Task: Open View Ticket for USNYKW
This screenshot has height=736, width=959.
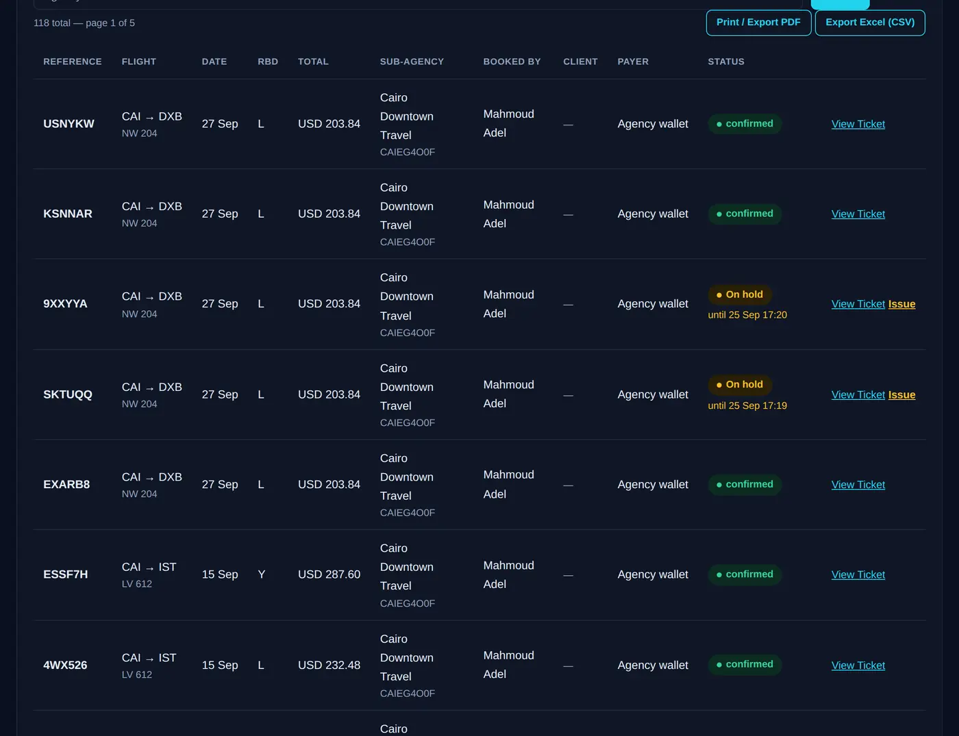Action: (x=858, y=124)
